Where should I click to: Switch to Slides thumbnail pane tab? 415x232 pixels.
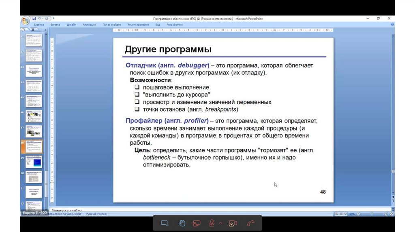click(23, 30)
